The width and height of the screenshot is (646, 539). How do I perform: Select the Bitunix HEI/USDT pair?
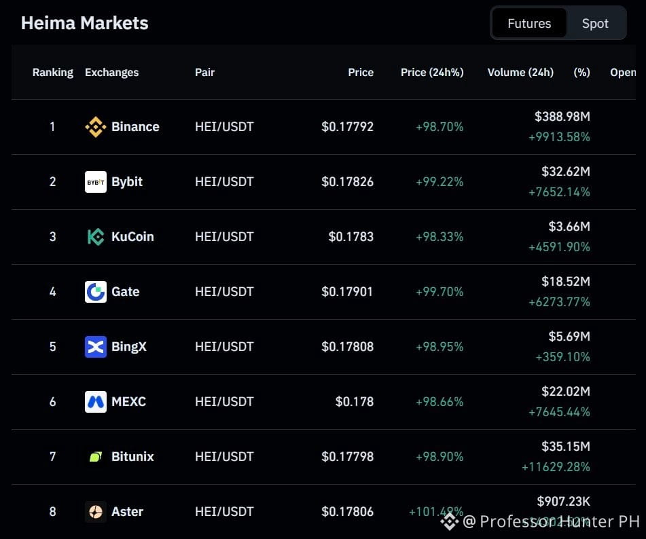click(x=224, y=457)
